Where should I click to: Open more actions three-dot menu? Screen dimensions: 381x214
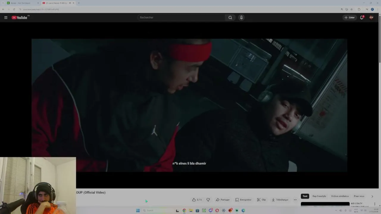pos(295,200)
